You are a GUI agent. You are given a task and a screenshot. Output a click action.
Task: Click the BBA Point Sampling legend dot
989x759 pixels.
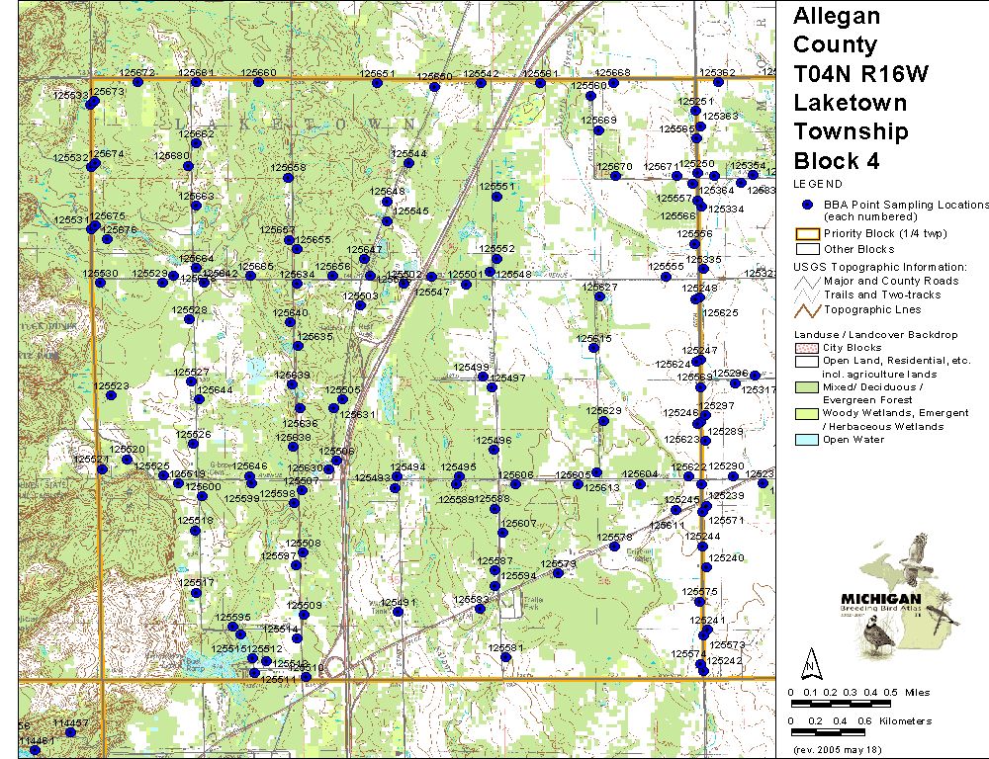click(x=807, y=205)
